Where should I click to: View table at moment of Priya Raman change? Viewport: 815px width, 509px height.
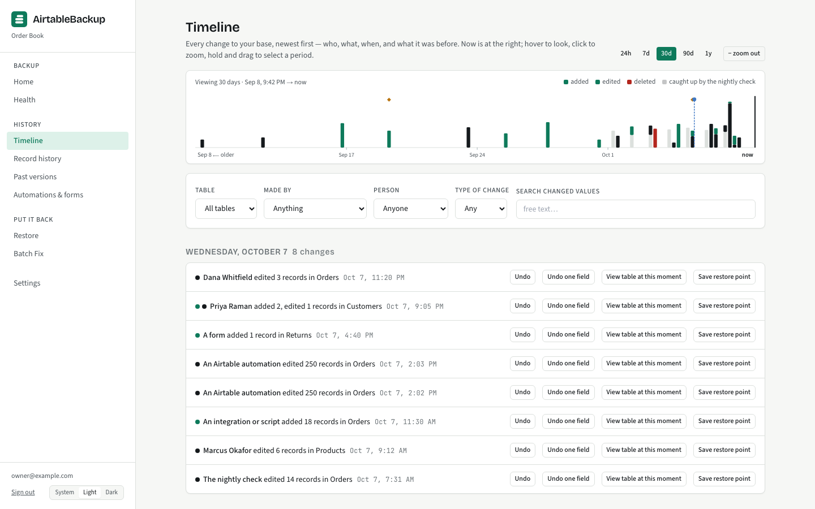(644, 306)
